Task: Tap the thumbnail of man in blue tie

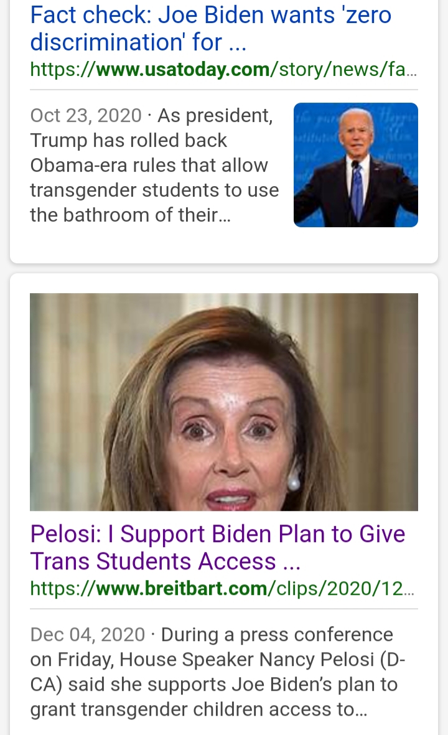Action: click(x=356, y=165)
